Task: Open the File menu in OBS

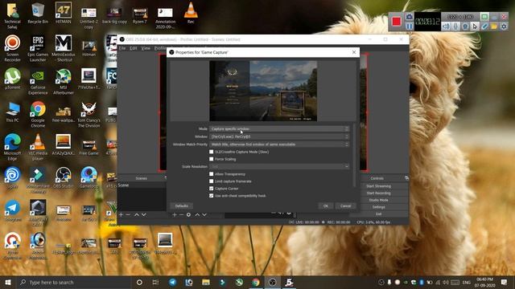Action: (x=122, y=48)
